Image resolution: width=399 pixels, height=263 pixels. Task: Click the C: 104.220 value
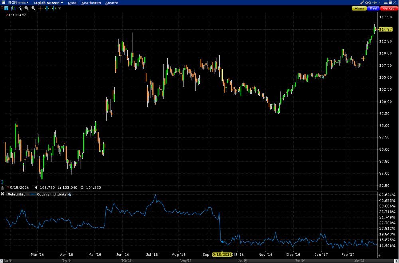pos(90,188)
